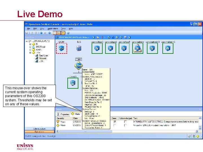203x152 pixels.
Task: Open the File menu
Action: coord(28,28)
